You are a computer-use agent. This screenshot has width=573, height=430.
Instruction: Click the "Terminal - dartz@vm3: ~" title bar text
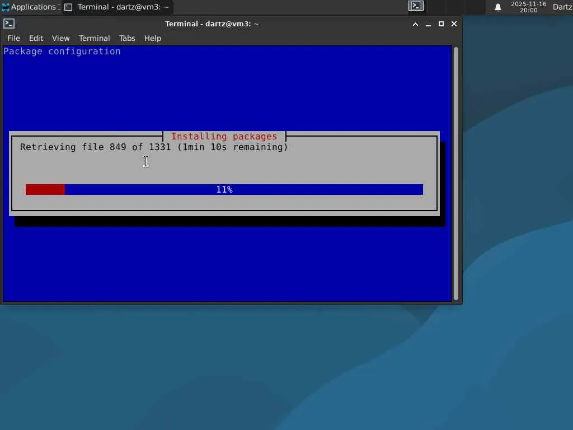coord(212,24)
